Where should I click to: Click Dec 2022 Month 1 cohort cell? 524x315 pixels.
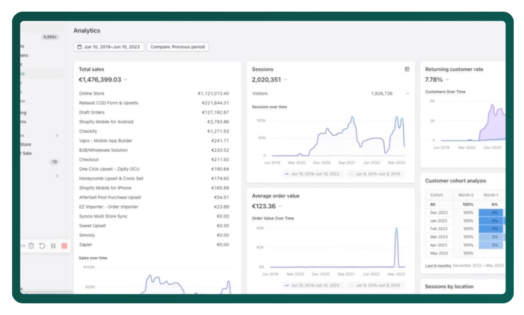pyautogui.click(x=491, y=213)
